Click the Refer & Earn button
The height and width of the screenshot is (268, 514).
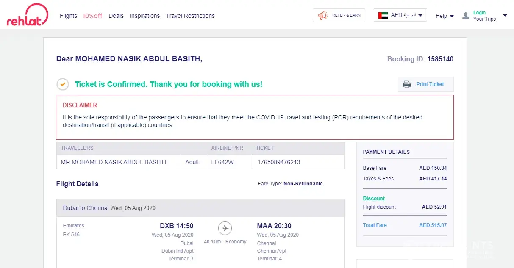346,15
